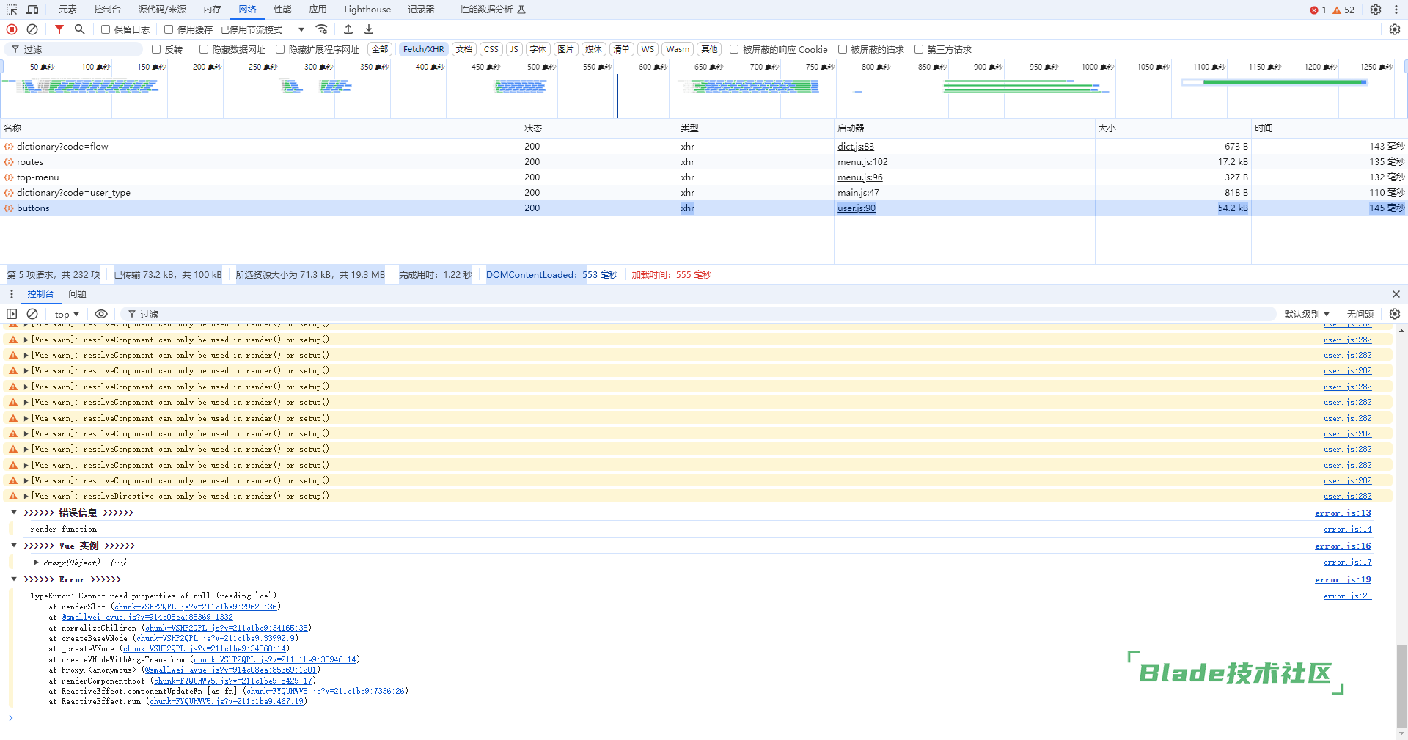Screen dimensions: 1408x740
Task: Open console settings gear
Action: [1395, 314]
